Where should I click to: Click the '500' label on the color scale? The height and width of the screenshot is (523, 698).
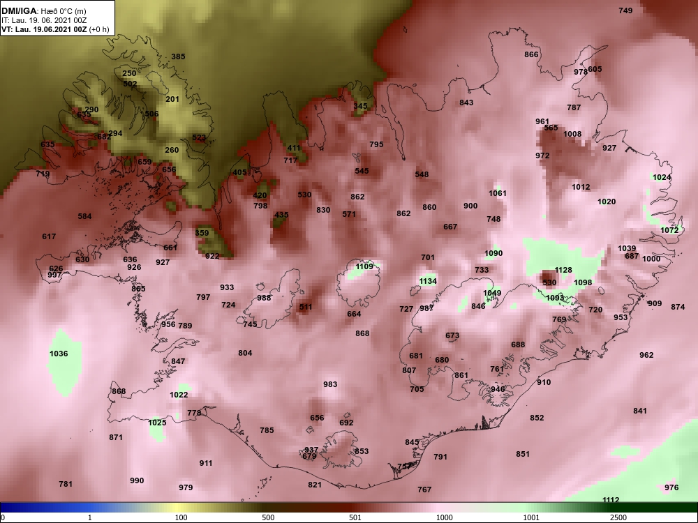click(x=268, y=517)
